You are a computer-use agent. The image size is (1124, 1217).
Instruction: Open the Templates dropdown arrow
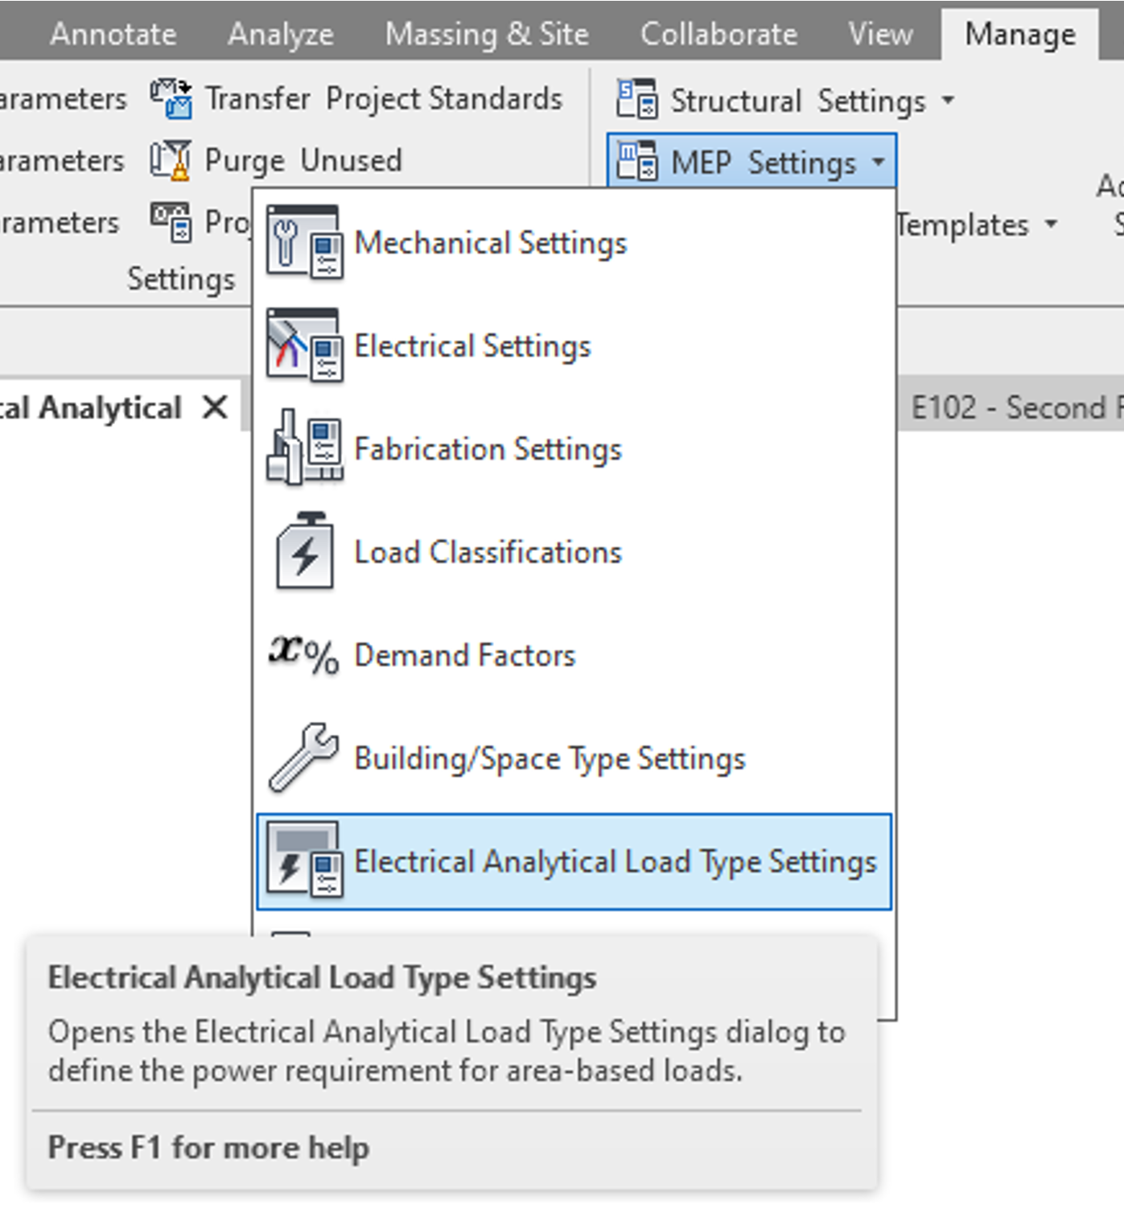pos(1051,225)
